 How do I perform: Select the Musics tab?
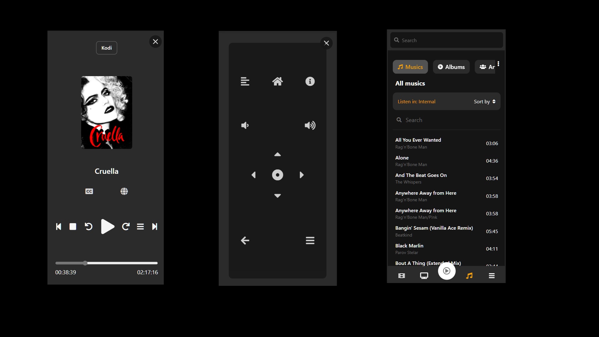pyautogui.click(x=410, y=67)
